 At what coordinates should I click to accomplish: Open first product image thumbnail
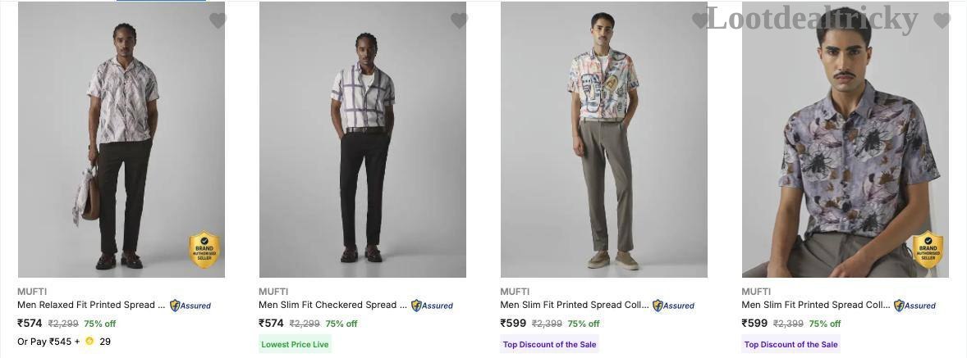click(x=121, y=139)
